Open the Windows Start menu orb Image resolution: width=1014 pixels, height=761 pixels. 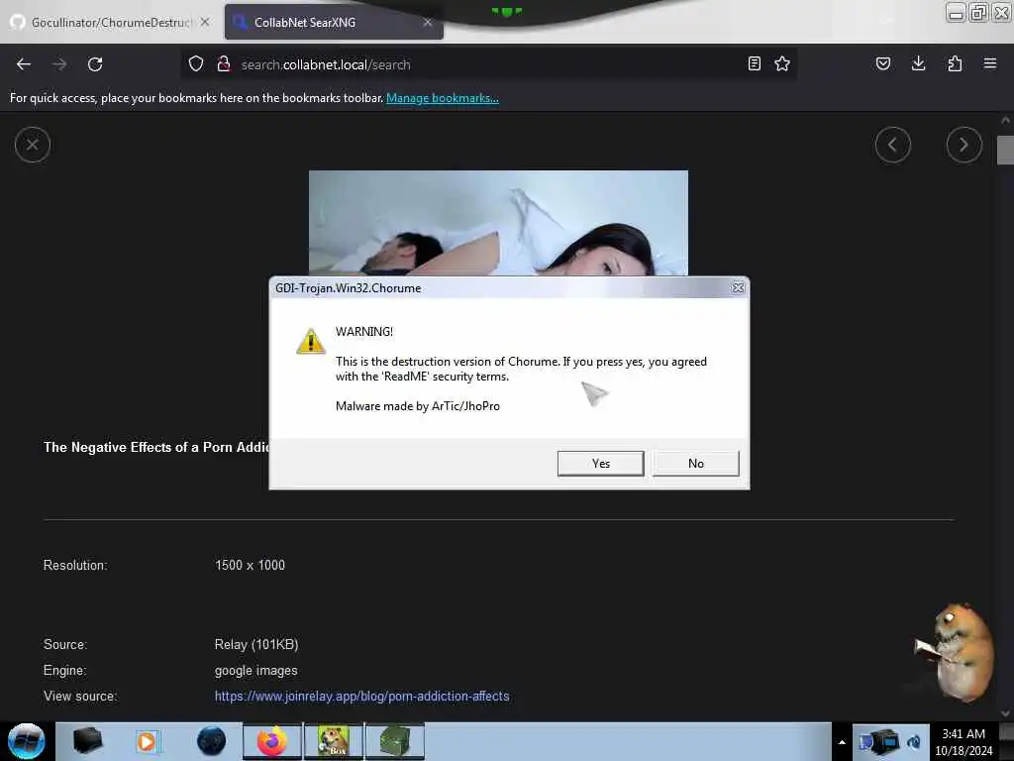coord(27,741)
